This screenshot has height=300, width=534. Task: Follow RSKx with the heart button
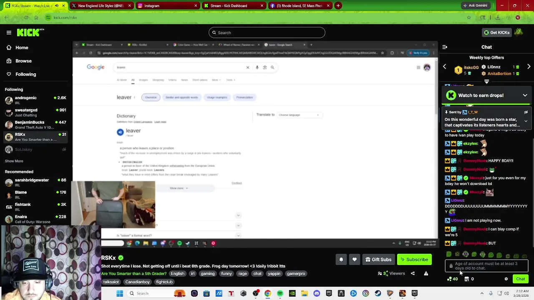[355, 260]
